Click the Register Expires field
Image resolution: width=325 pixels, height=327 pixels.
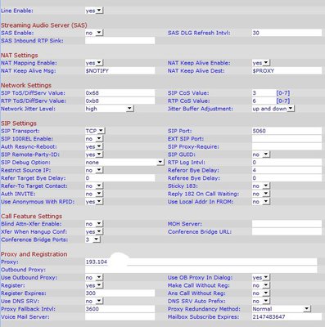click(120, 293)
